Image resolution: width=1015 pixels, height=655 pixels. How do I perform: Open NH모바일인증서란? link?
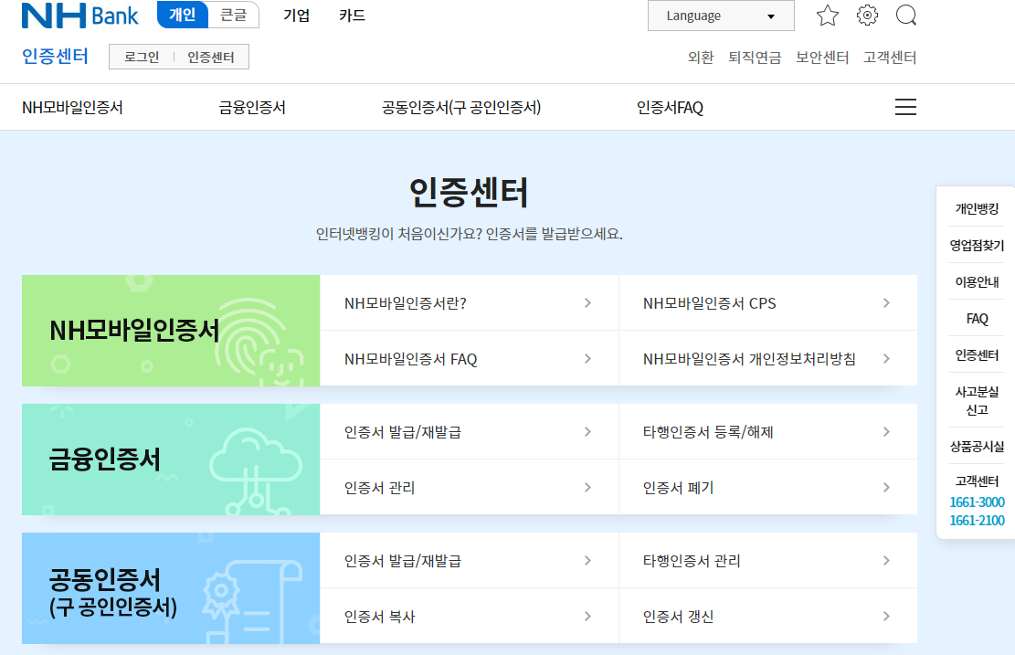pyautogui.click(x=406, y=303)
